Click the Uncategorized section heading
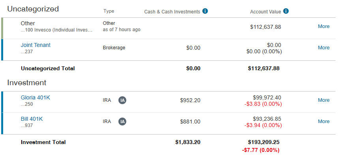Screen dimensions: 343x159 [33, 9]
